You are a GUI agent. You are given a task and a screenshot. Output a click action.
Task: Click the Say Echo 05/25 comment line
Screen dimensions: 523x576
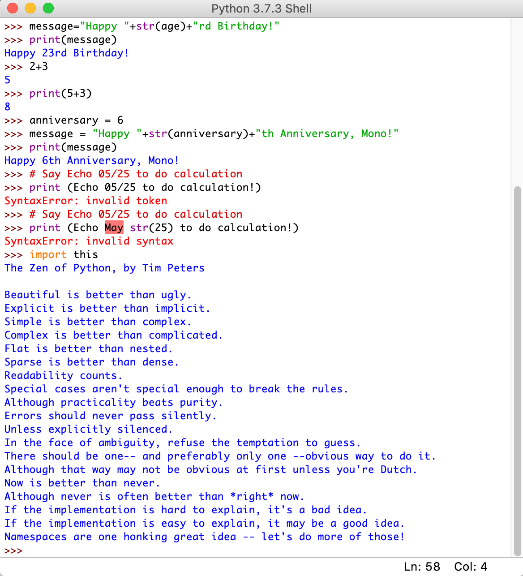pyautogui.click(x=136, y=174)
